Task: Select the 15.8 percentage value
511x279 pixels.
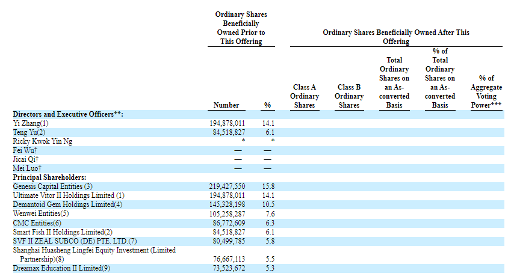Action: point(268,186)
